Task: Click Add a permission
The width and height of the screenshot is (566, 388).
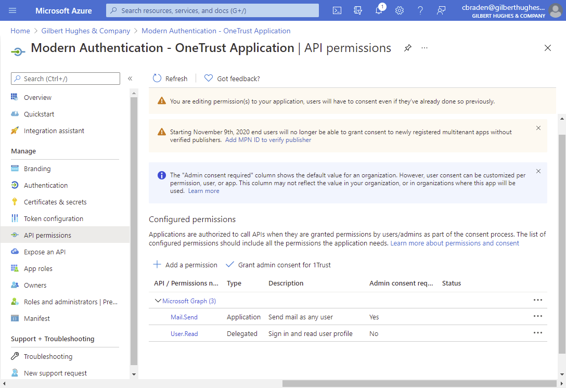Action: point(185,265)
